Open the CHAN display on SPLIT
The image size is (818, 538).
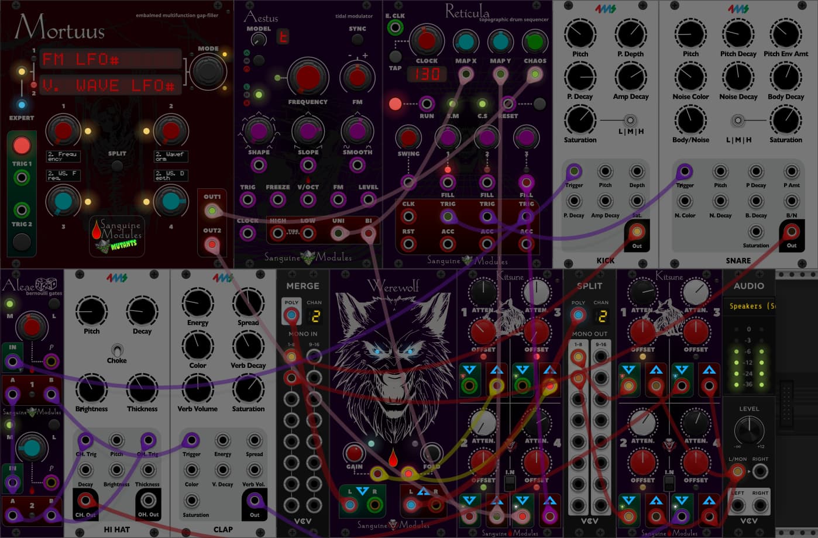click(x=602, y=316)
